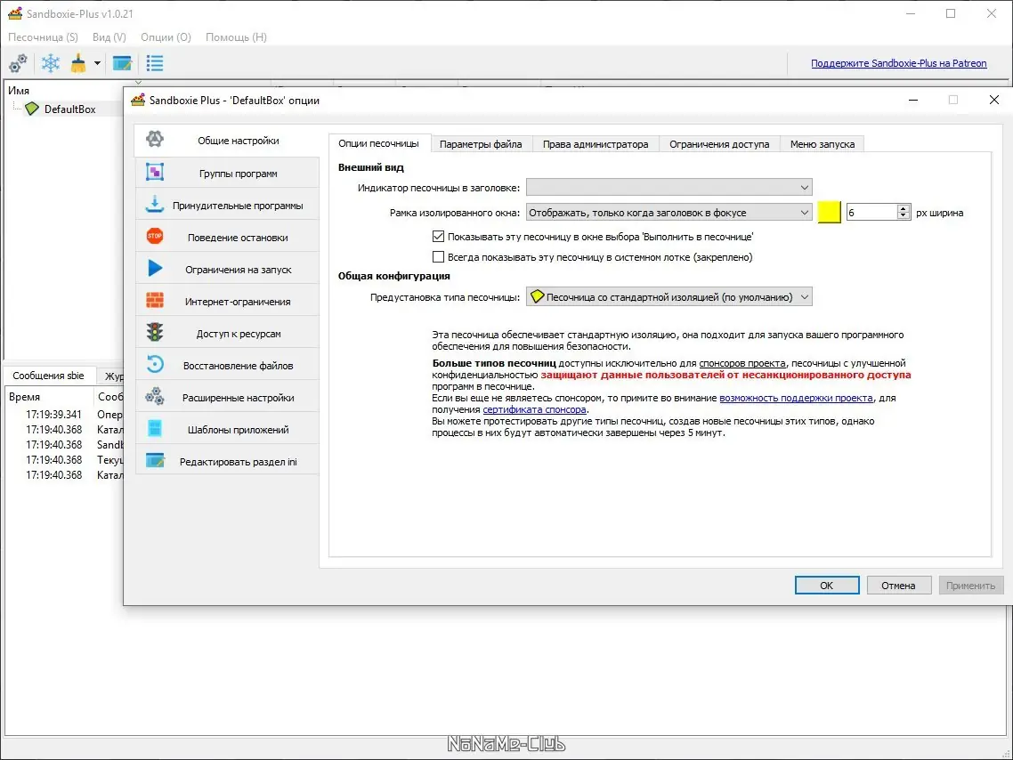1013x760 pixels.
Task: Click the 'Время' column header
Action: (25, 397)
